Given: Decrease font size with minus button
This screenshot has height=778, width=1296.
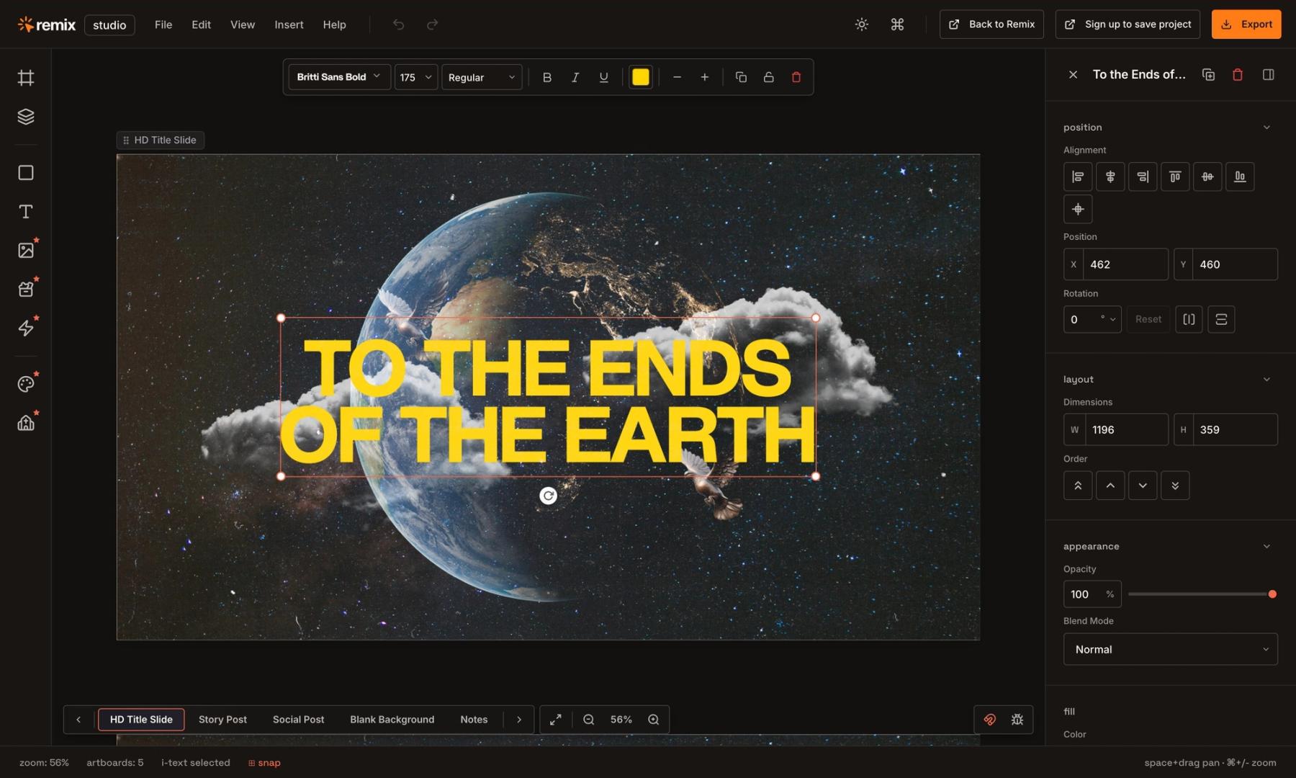Looking at the screenshot, I should 677,77.
